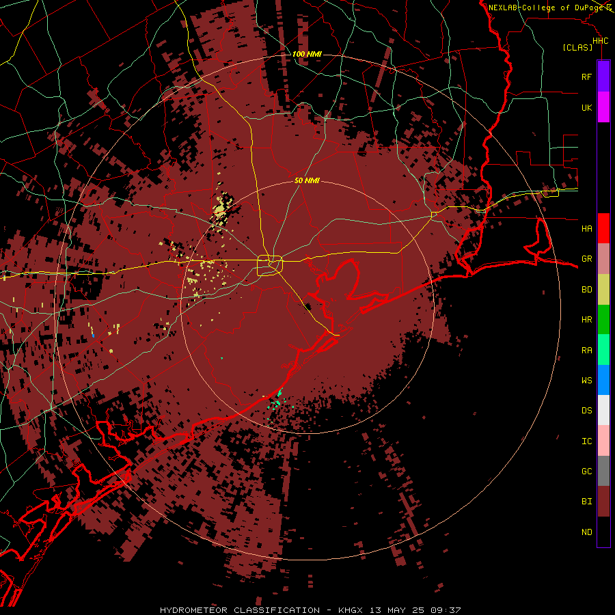Click the GC legend label
The width and height of the screenshot is (615, 615).
(586, 471)
